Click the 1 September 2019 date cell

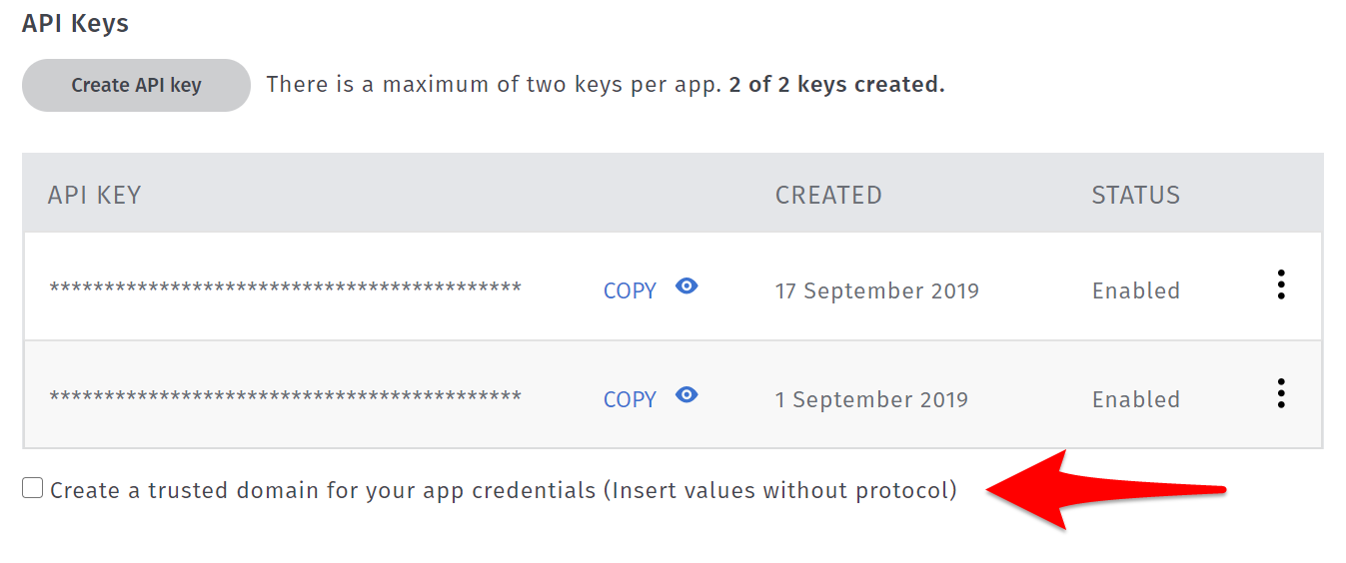point(871,400)
